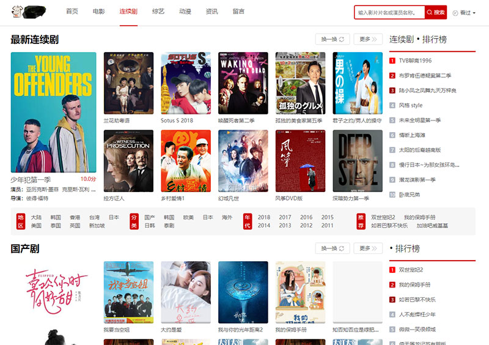The height and width of the screenshot is (345, 489).
Task: Select the 欧美 category filter
Action: pos(188,217)
